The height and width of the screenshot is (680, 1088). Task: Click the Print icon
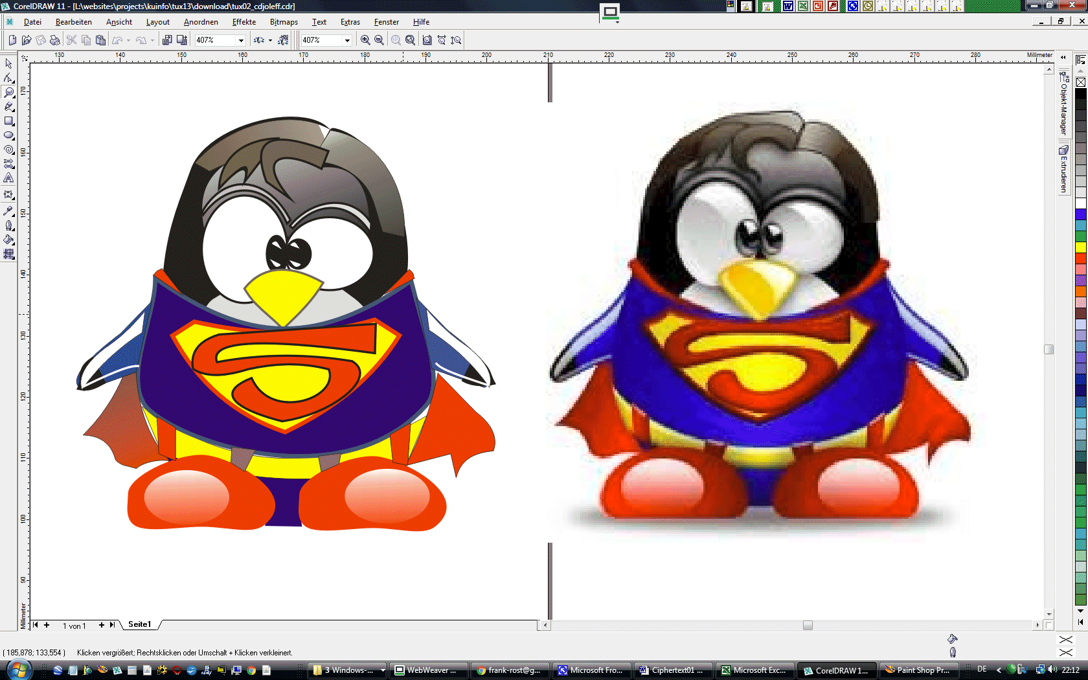pos(55,40)
